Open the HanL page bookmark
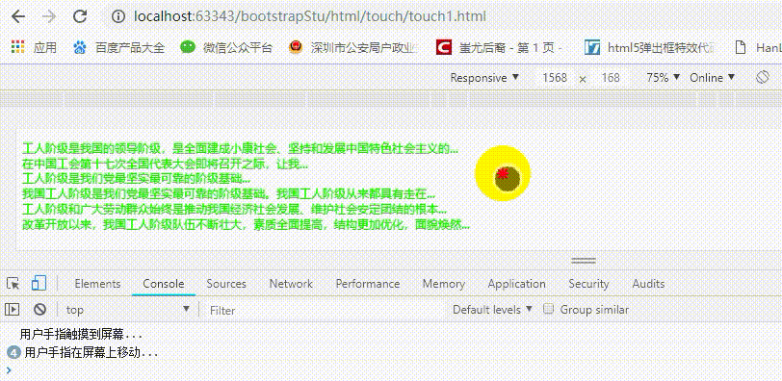This screenshot has height=381, width=782. 759,48
